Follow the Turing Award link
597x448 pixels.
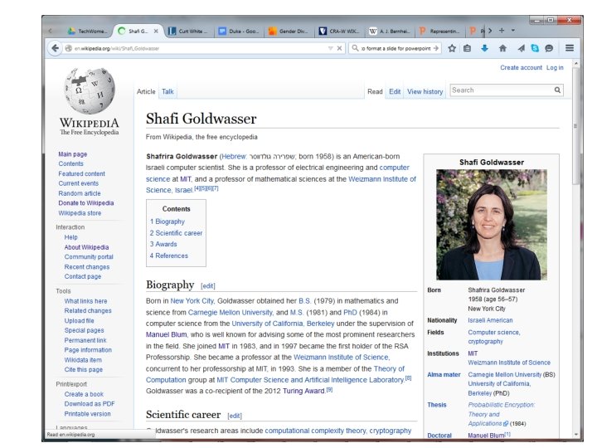[x=303, y=391]
